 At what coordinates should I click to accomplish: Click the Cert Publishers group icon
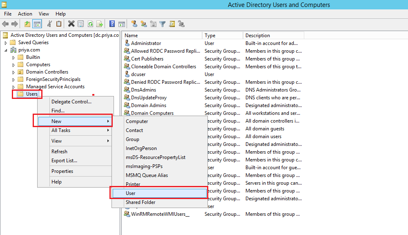tap(127, 59)
